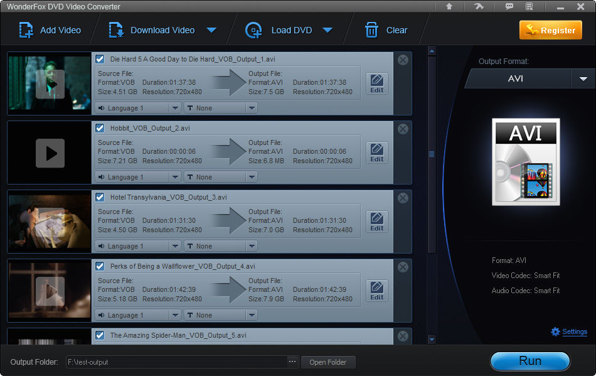Image resolution: width=596 pixels, height=376 pixels.
Task: Click scroll up arrow of video list
Action: (432, 51)
